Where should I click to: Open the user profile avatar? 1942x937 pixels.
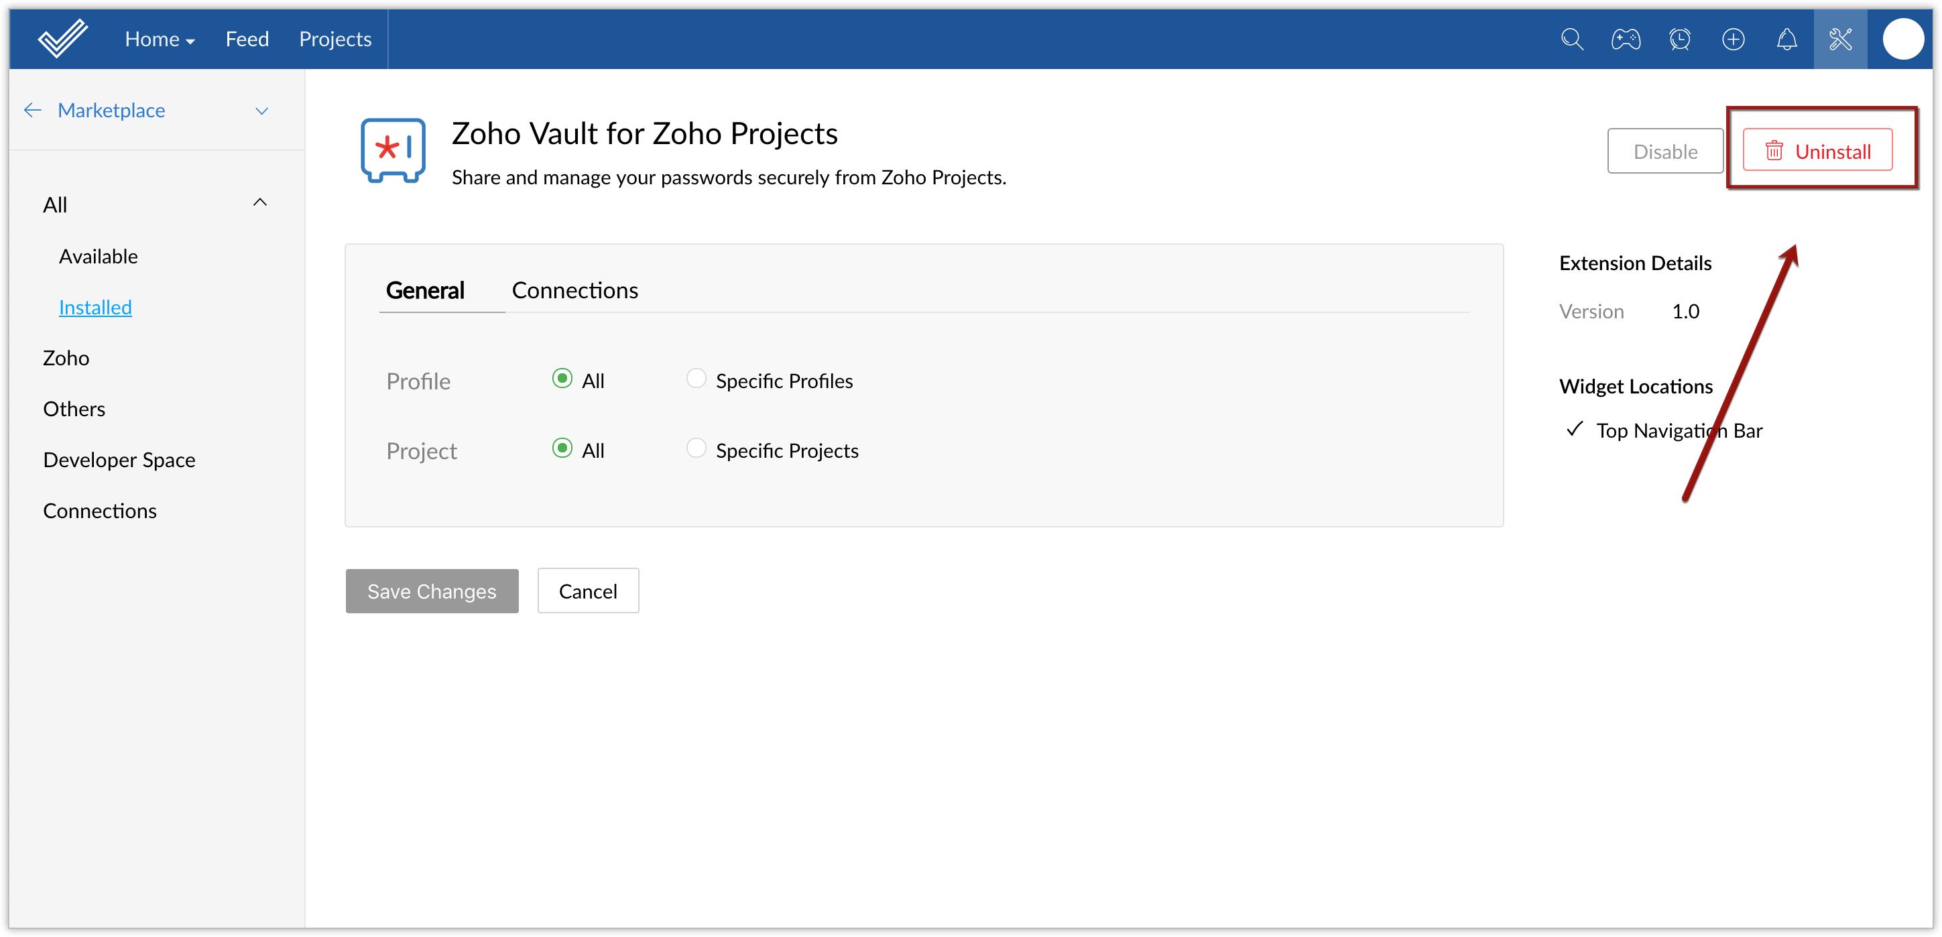tap(1903, 39)
